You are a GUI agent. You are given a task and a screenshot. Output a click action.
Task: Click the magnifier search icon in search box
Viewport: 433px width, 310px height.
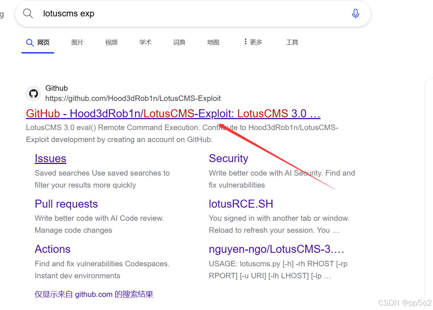[28, 13]
